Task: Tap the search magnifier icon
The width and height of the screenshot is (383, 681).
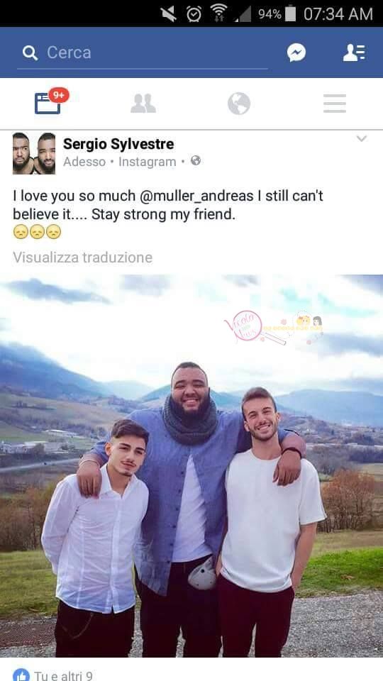Action: pos(30,53)
